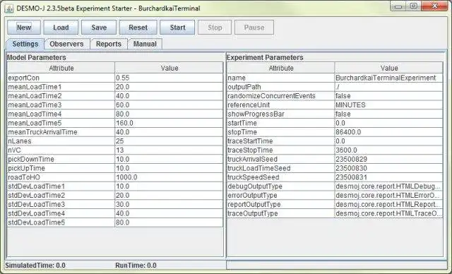Click the simulation progress bar

coord(337,265)
